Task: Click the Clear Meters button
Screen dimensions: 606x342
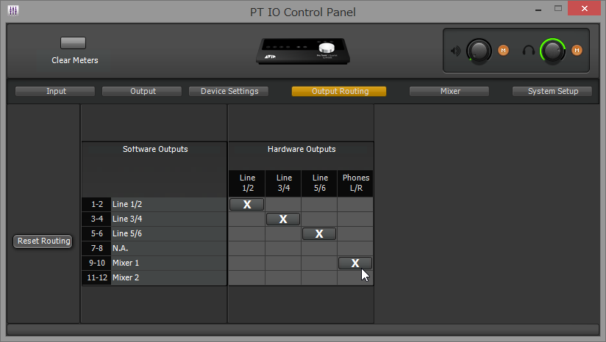Action: (73, 43)
